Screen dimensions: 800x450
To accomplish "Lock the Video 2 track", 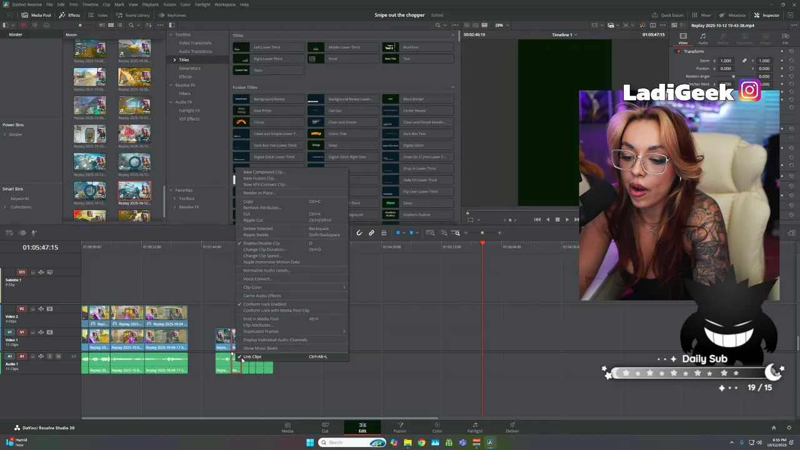I will pos(33,309).
